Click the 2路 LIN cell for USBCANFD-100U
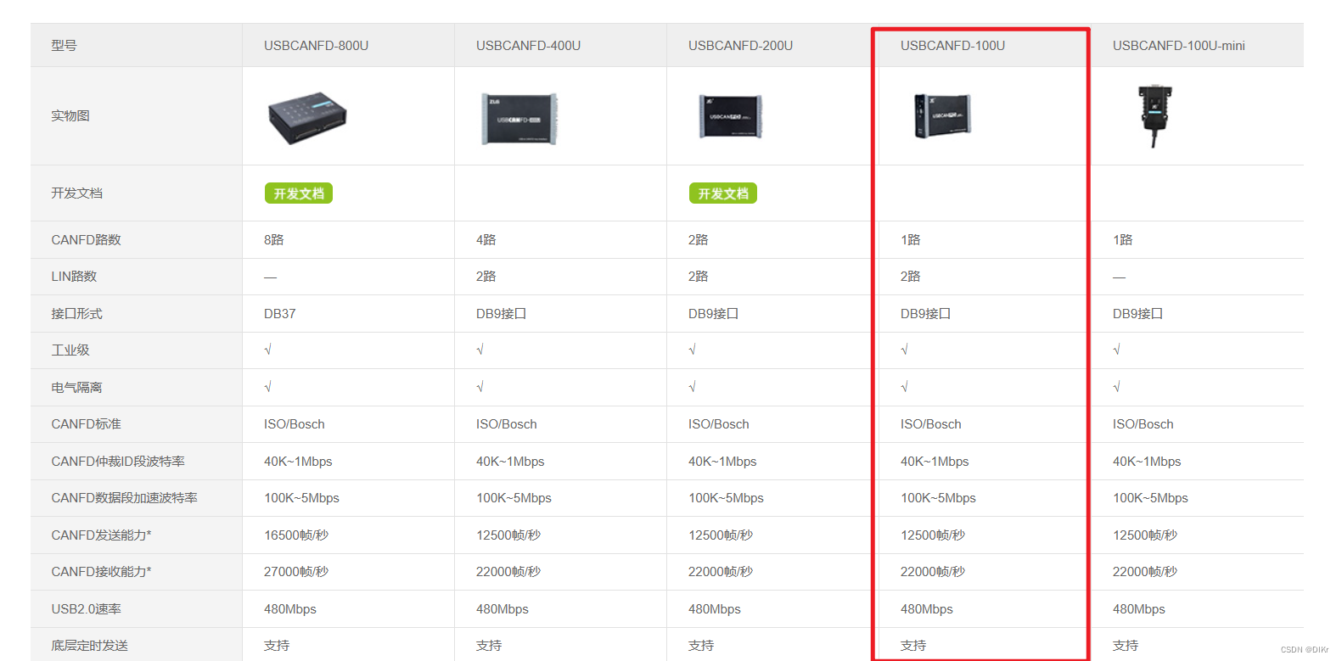 910,277
